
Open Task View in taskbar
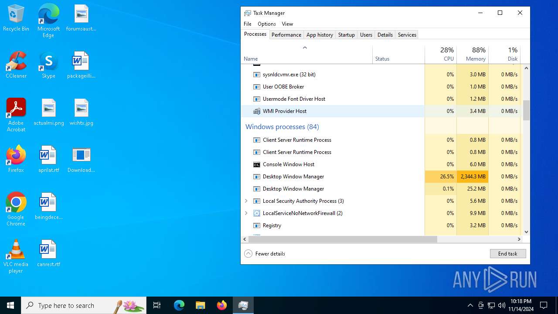(x=157, y=305)
